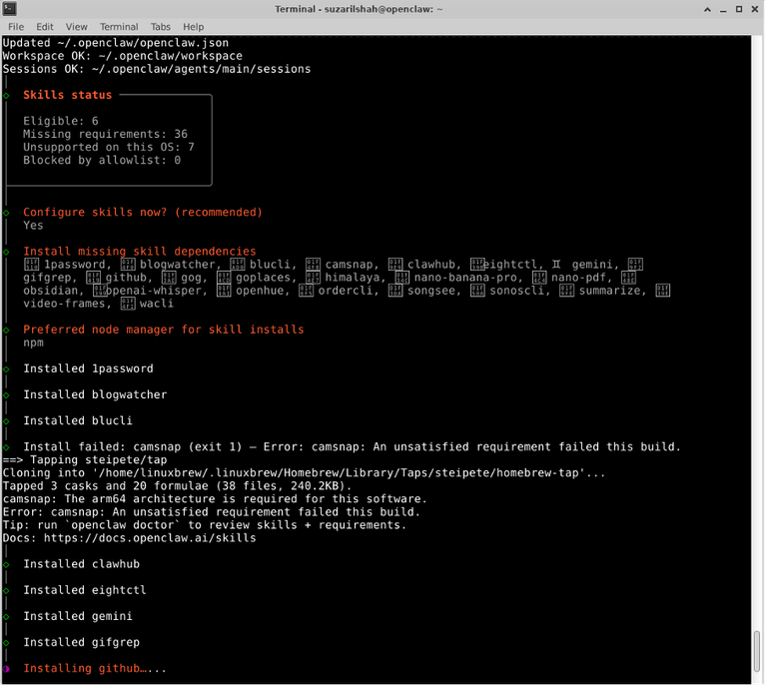
Task: Click the 'Installed blogwatcher' line
Action: 95,394
